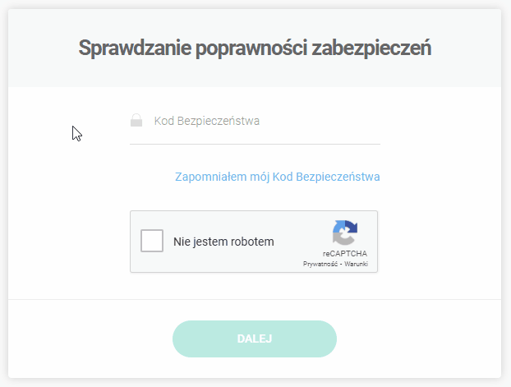Image resolution: width=511 pixels, height=387 pixels.
Task: Click the "Sprawdzanie poprawności zabezpieczeń" heading
Action: click(255, 48)
